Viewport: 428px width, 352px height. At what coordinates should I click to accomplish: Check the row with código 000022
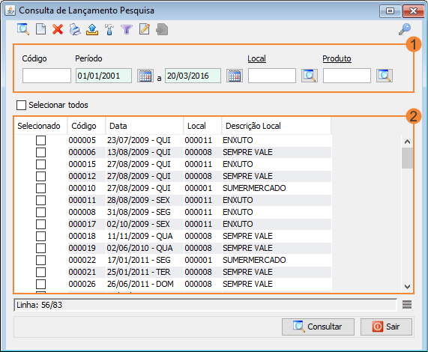click(x=40, y=260)
